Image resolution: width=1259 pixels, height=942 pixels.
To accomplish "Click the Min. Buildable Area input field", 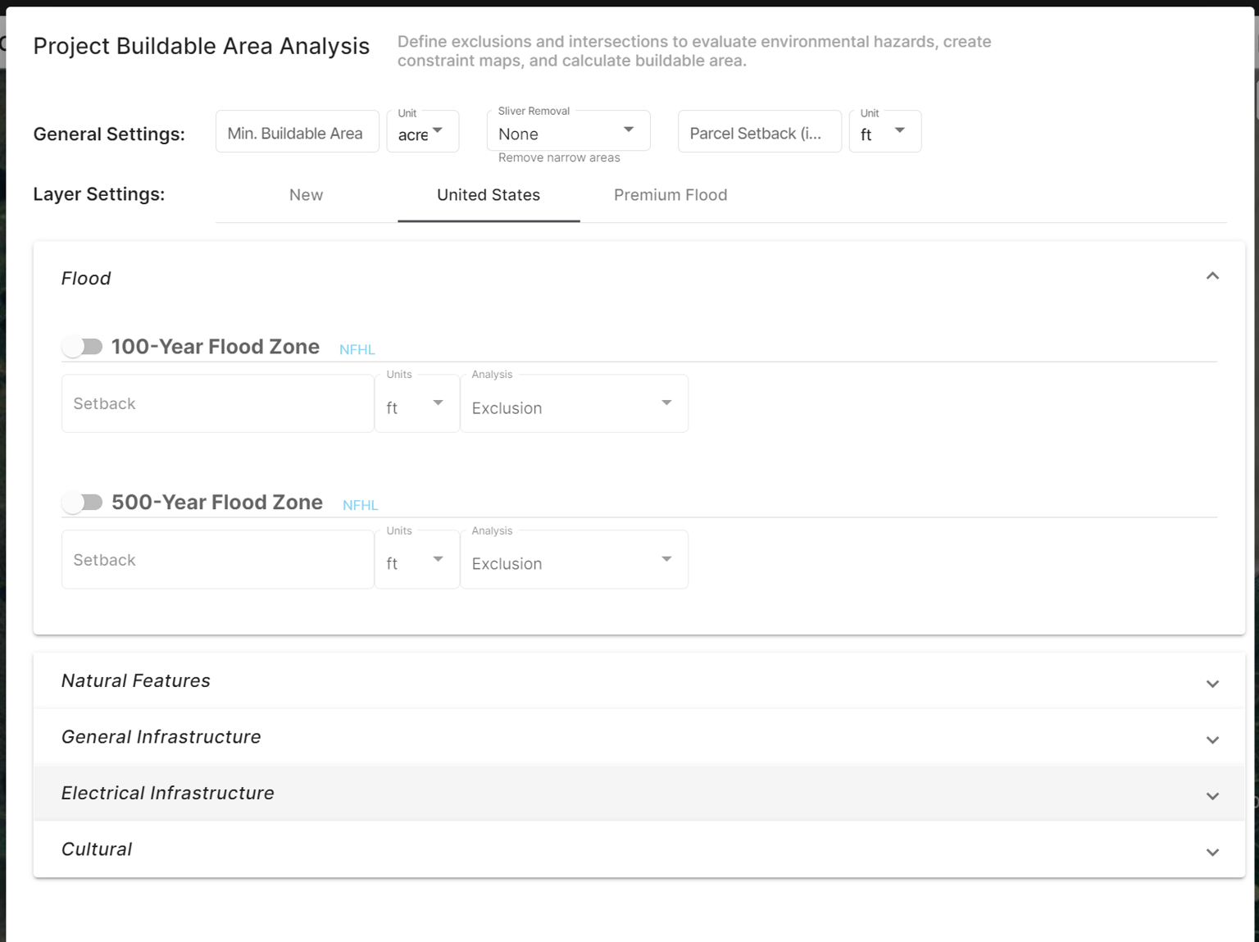I will tap(296, 132).
